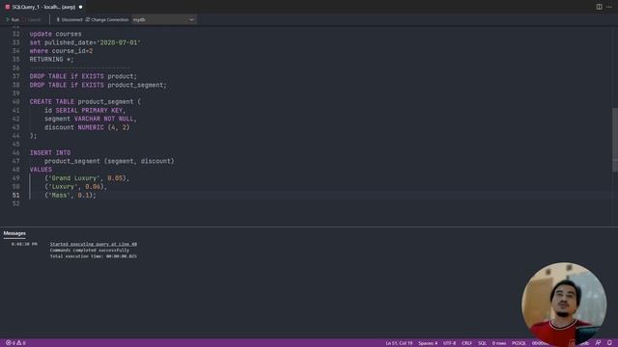Screen dimensions: 618x347
Task: Click the 'DROP TABLE if EXISTS product_segment;' line
Action: coord(98,85)
